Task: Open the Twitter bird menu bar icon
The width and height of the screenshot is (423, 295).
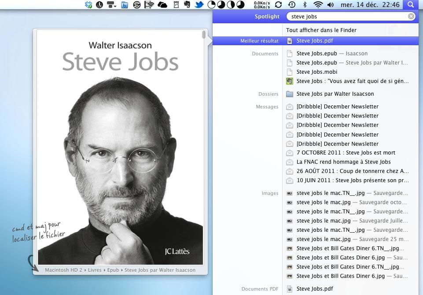Action: (x=200, y=5)
